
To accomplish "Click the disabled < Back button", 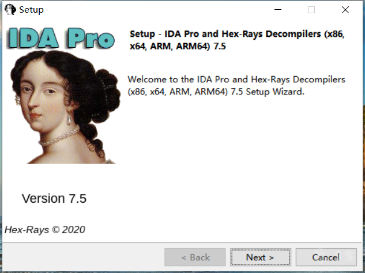I will tap(195, 257).
